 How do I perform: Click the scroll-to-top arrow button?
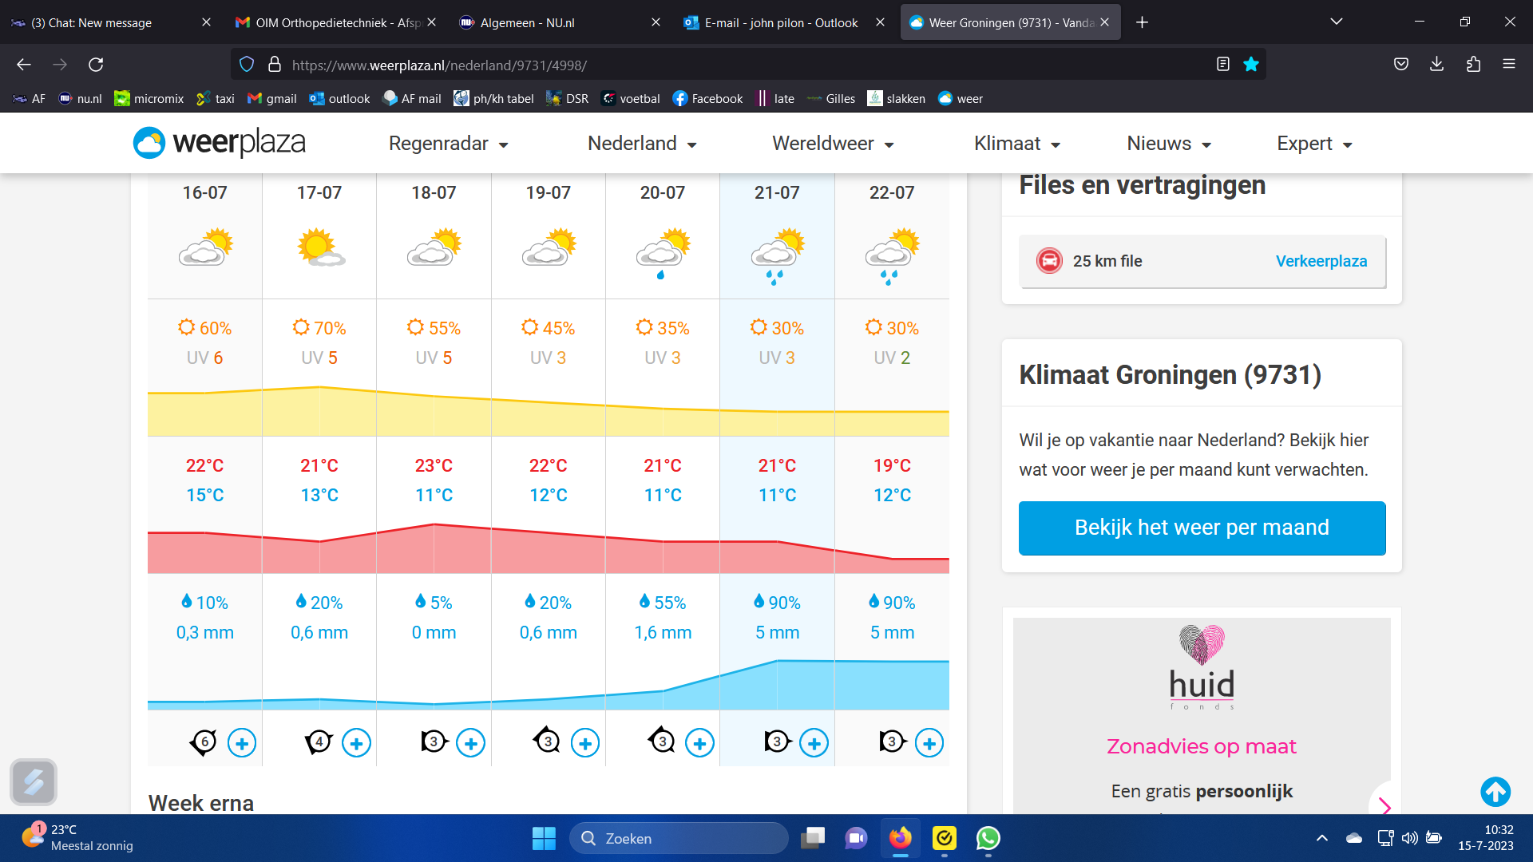tap(1495, 792)
